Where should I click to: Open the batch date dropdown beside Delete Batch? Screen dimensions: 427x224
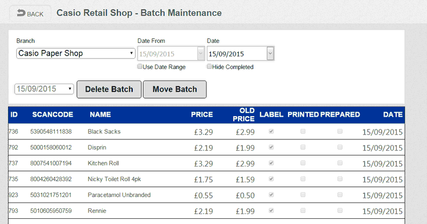pyautogui.click(x=44, y=89)
